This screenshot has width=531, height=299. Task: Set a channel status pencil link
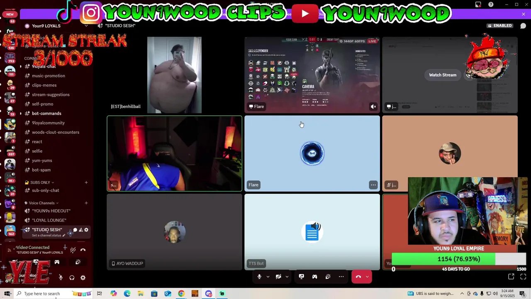[49, 235]
